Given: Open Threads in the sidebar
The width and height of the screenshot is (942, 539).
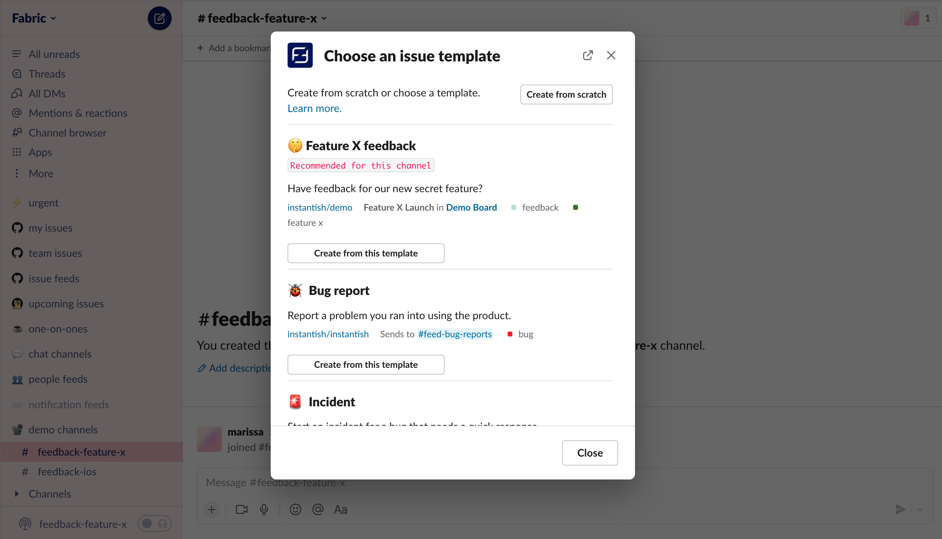Looking at the screenshot, I should coord(47,74).
